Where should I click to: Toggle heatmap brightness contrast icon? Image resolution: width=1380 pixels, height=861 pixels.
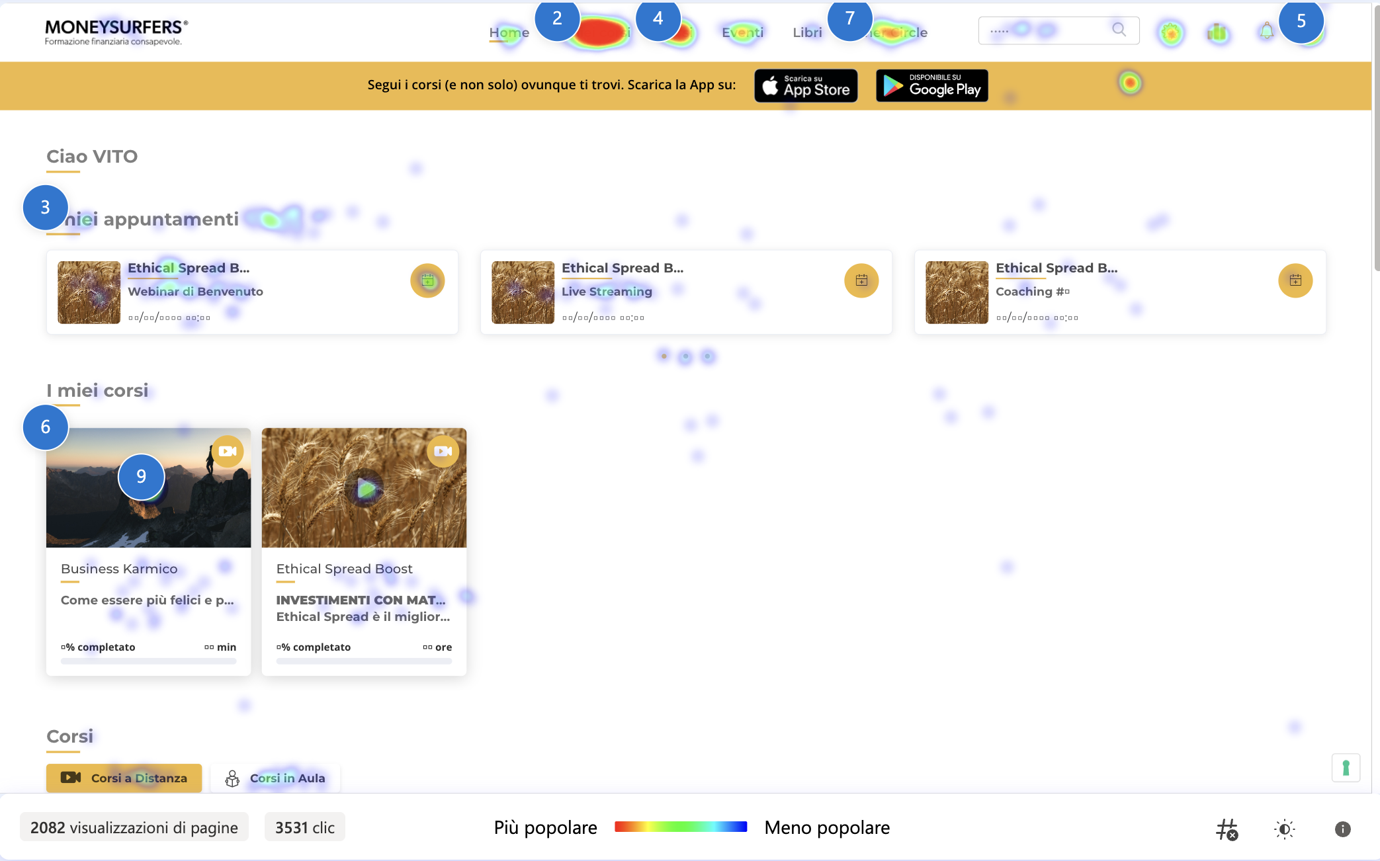(x=1284, y=829)
